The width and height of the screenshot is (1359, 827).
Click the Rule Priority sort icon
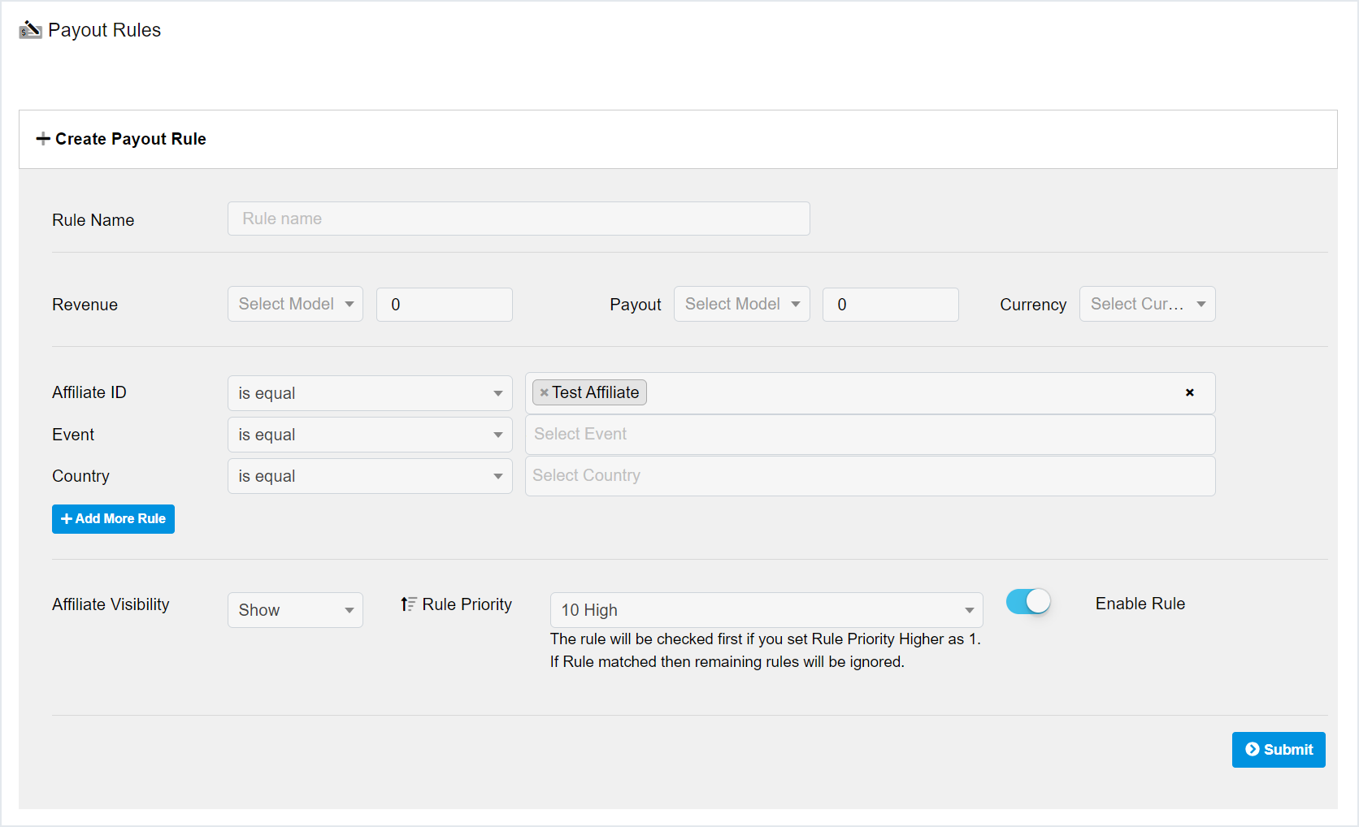[x=408, y=604]
